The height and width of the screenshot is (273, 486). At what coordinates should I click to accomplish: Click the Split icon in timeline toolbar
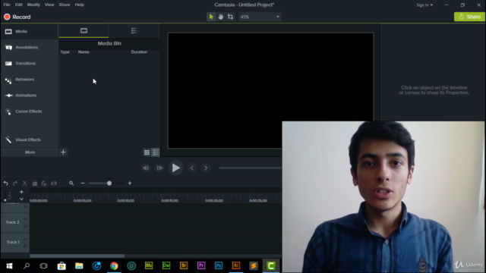(54, 184)
